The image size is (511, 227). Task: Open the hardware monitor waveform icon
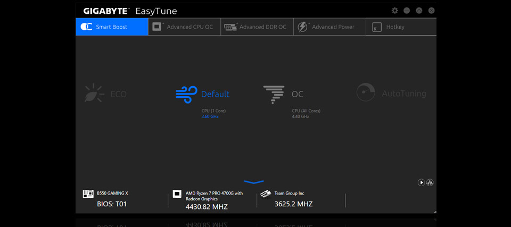coord(430,183)
